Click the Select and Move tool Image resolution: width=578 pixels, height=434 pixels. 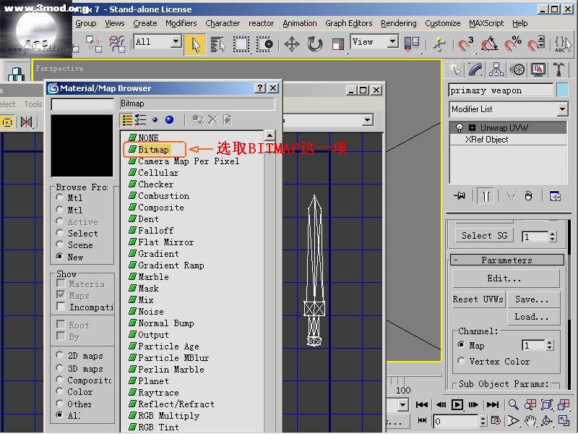292,44
